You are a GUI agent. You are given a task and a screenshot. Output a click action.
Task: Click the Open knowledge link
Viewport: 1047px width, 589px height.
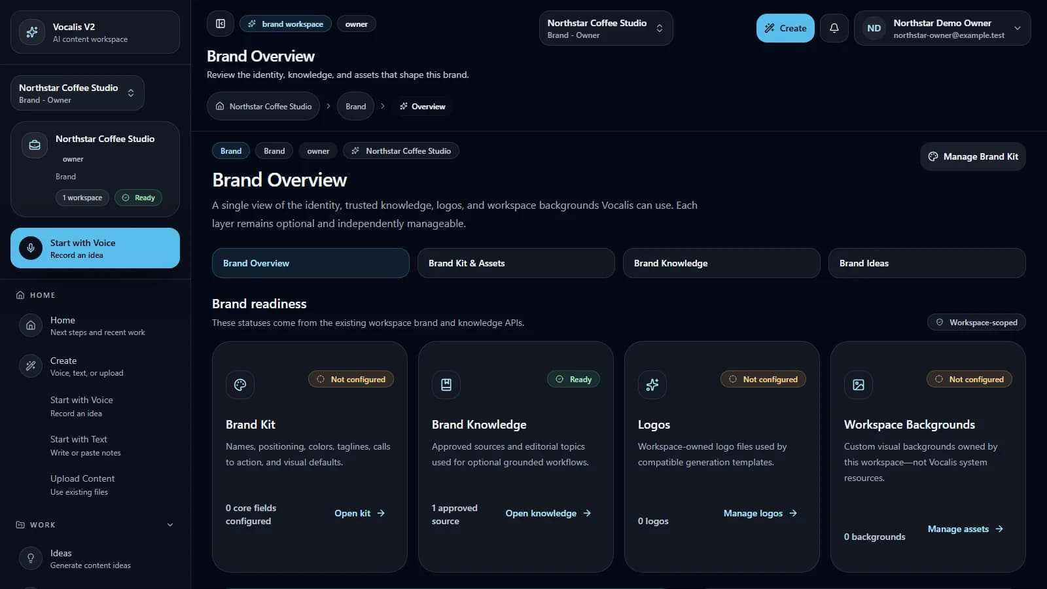(x=548, y=513)
